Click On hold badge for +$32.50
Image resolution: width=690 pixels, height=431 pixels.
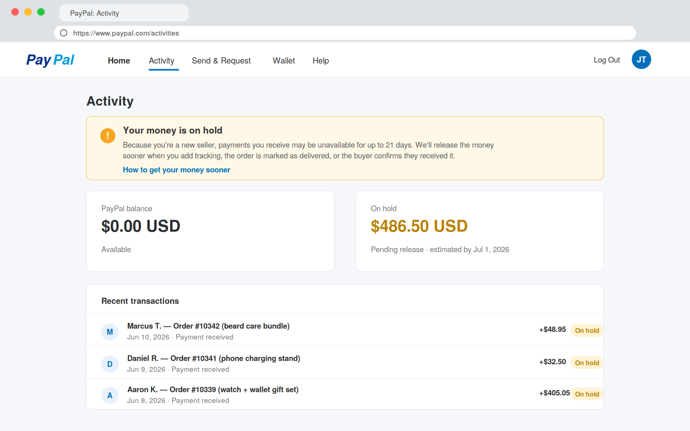coord(587,363)
